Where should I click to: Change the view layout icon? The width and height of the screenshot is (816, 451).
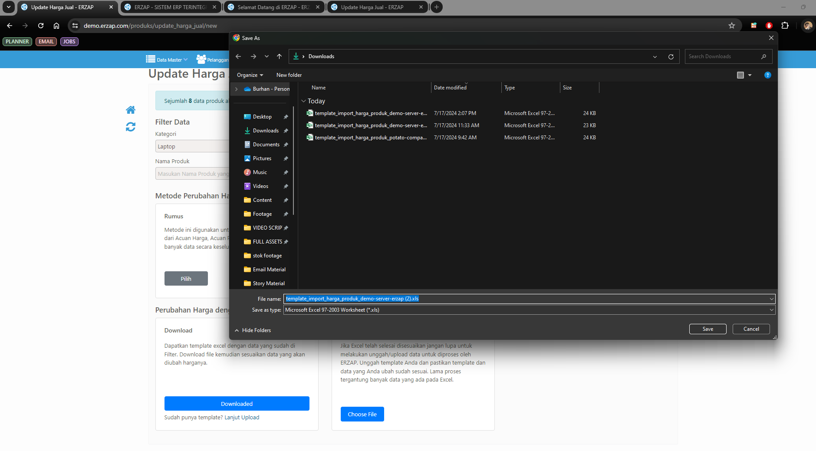(x=740, y=75)
